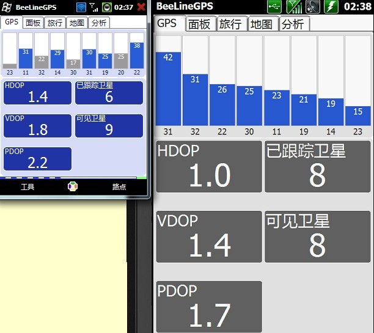Click the 02:37 clock in left title bar
The image size is (374, 333).
click(x=123, y=7)
